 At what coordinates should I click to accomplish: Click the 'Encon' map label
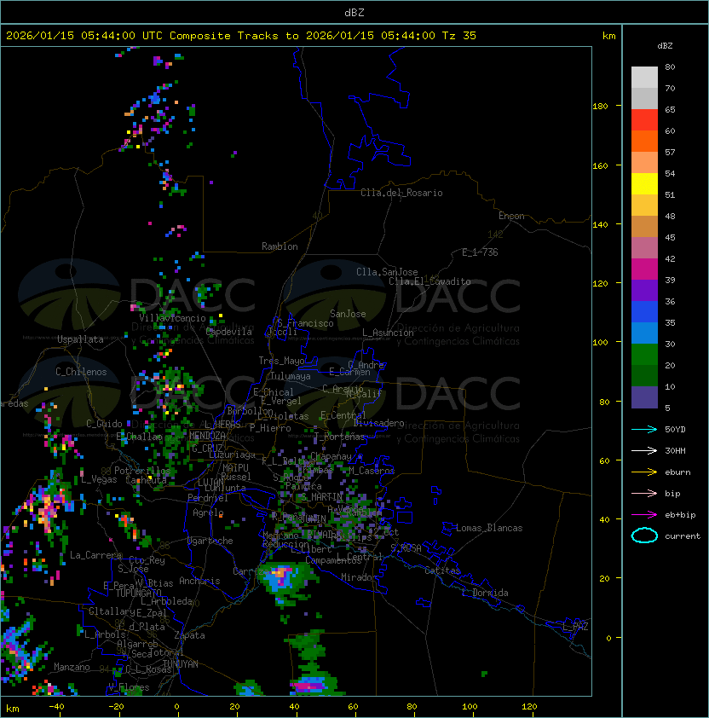pyautogui.click(x=511, y=216)
